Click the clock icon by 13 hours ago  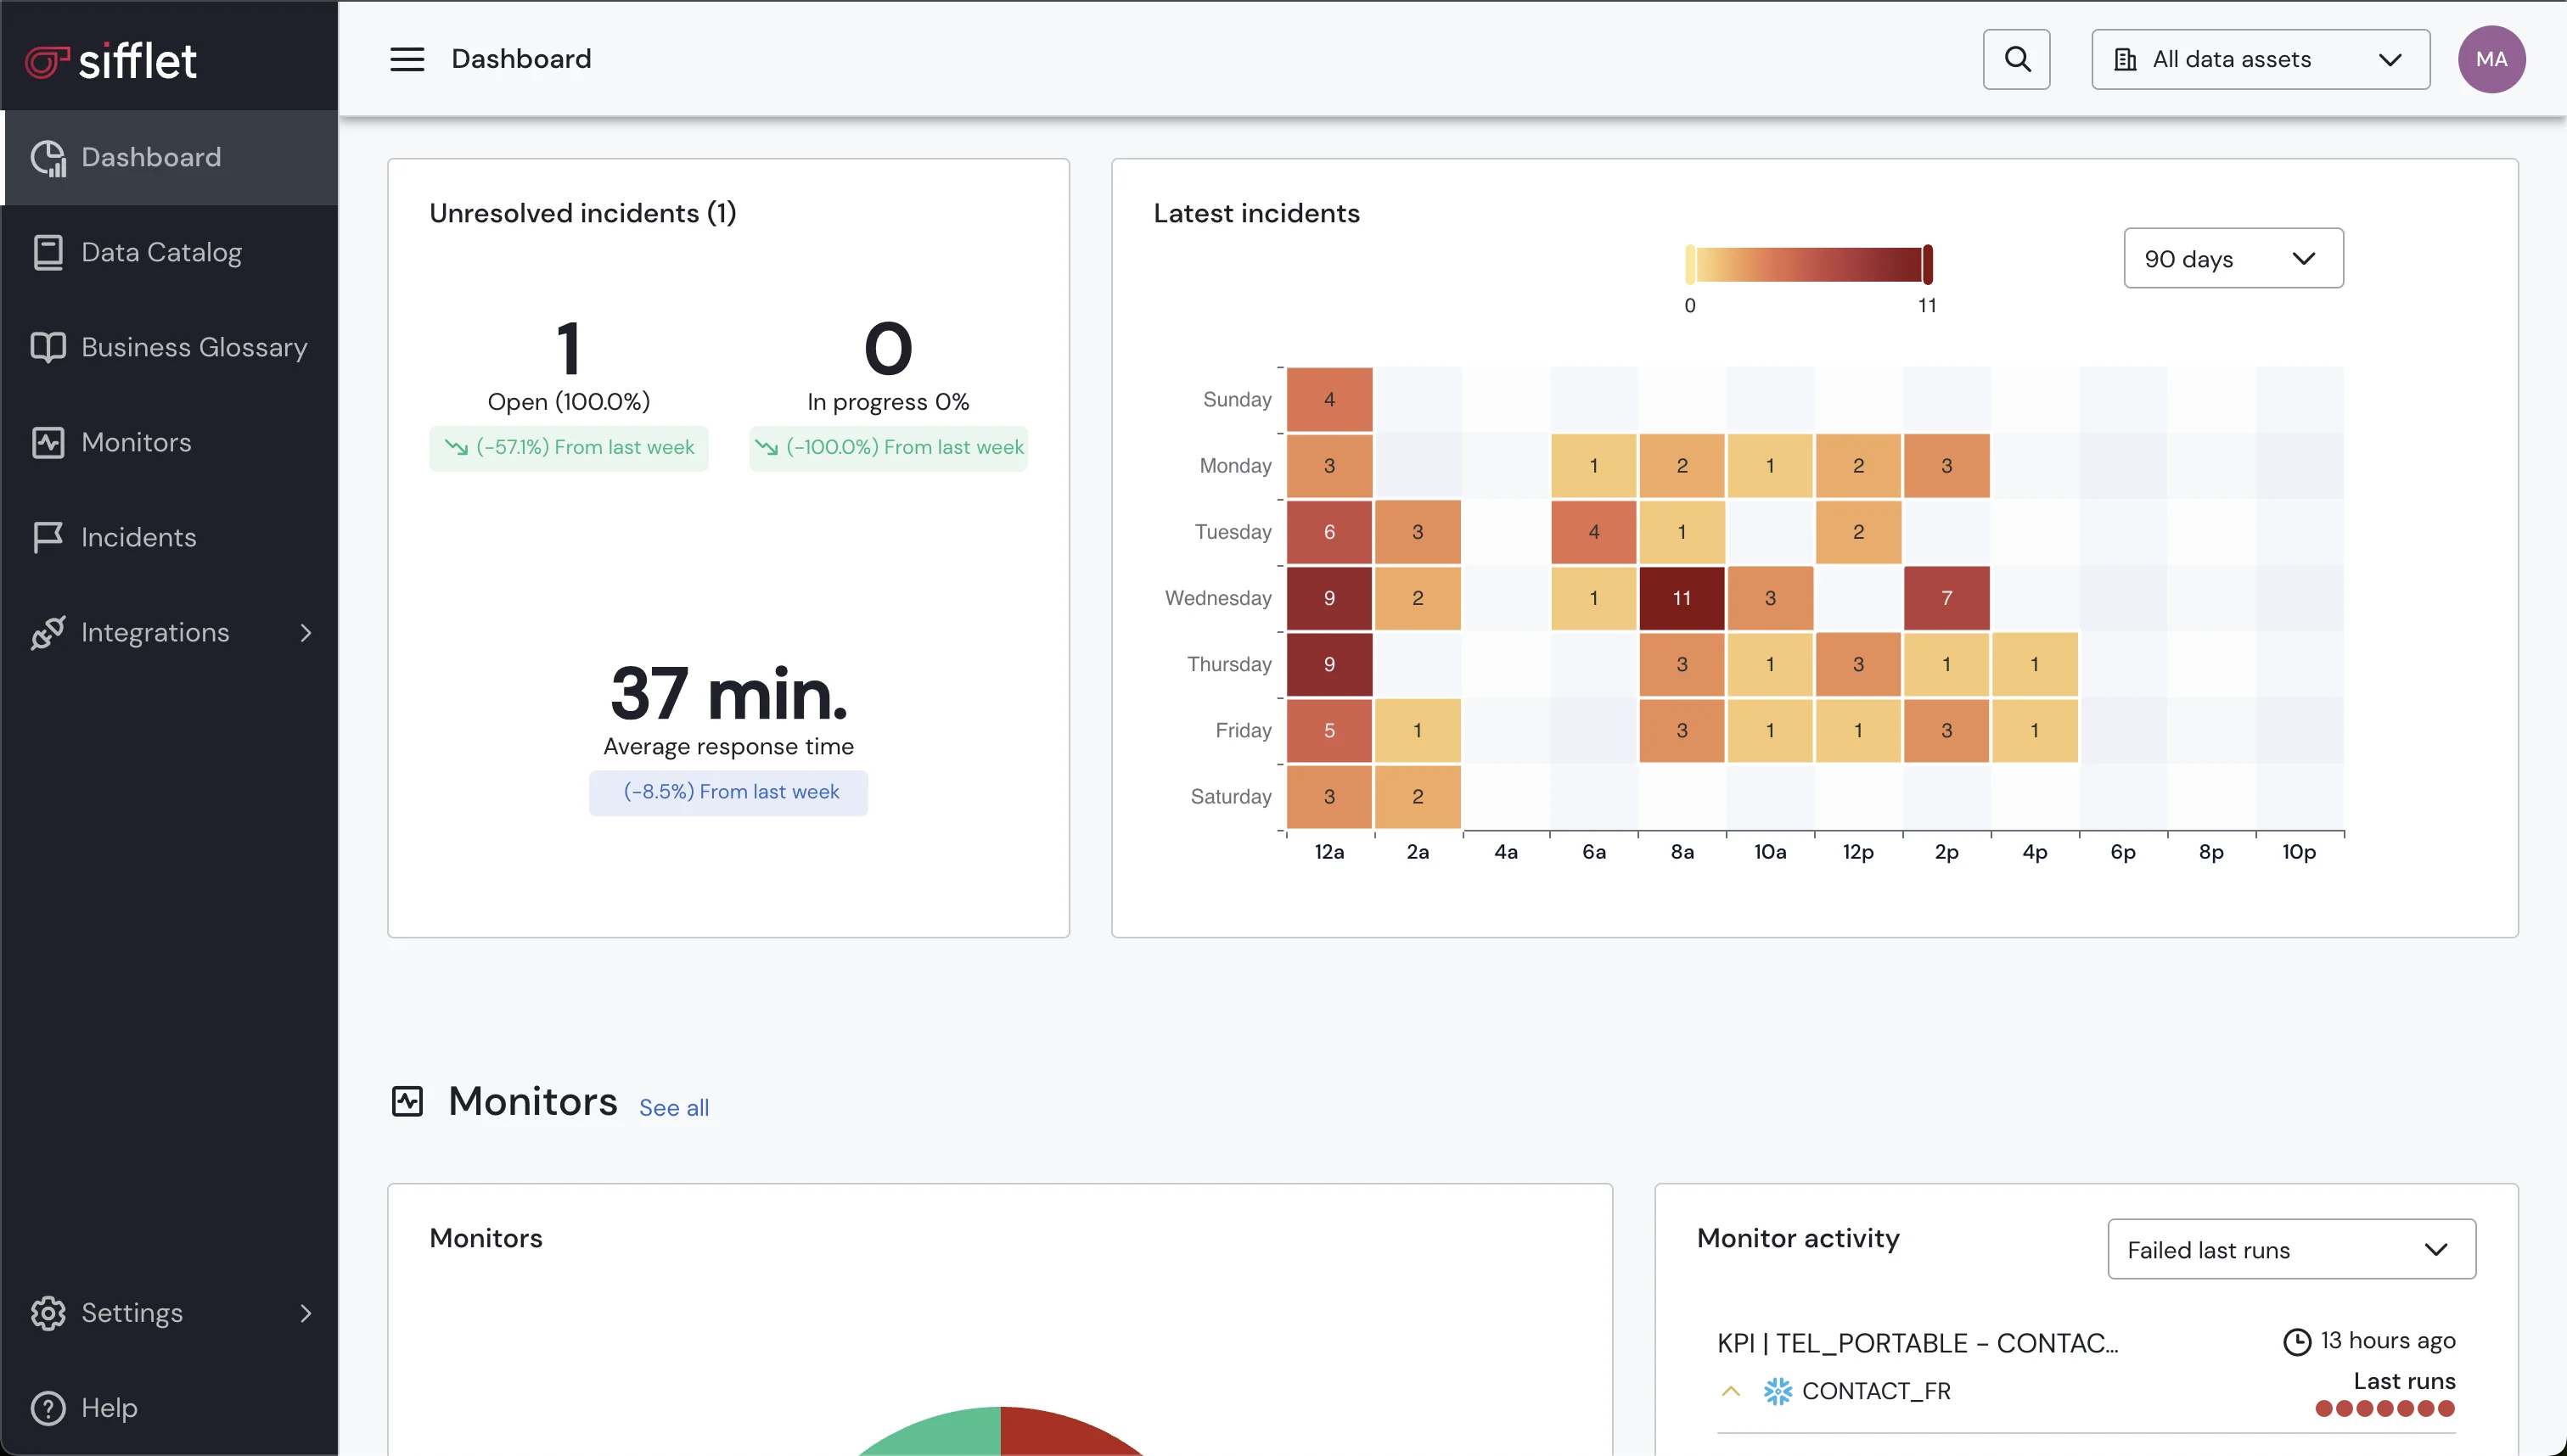pyautogui.click(x=2297, y=1341)
